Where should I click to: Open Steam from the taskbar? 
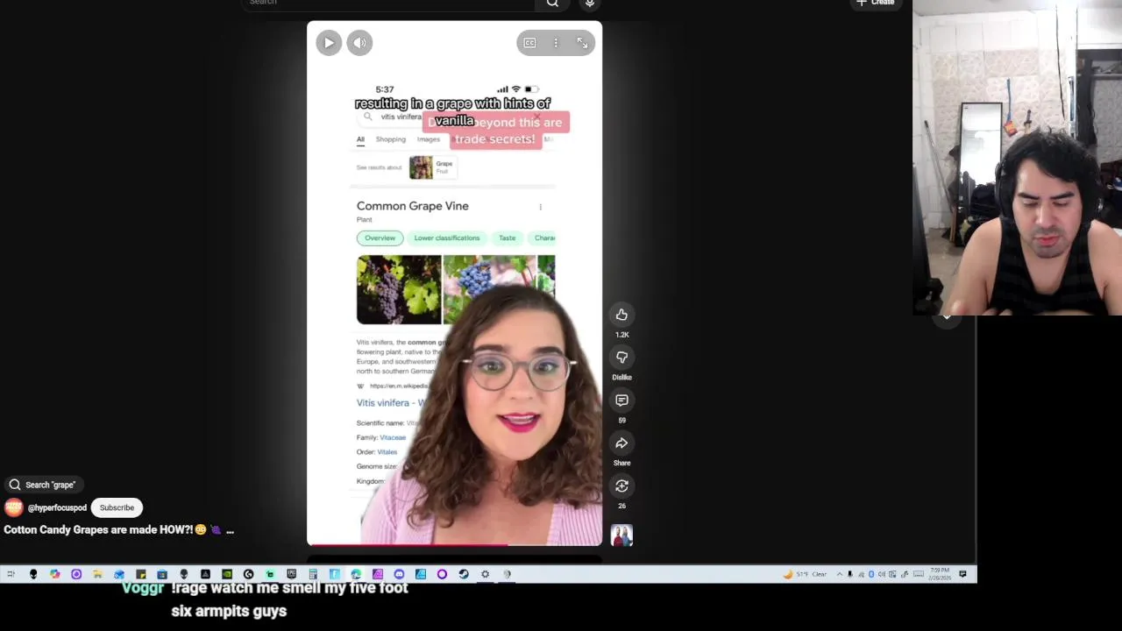coord(463,574)
